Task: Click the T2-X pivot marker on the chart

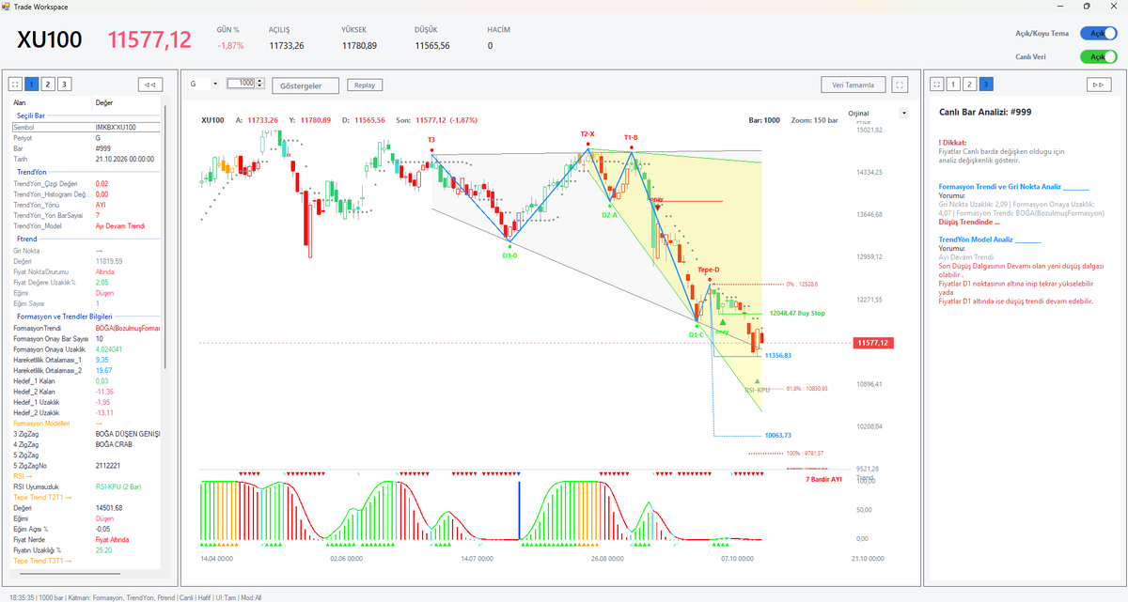Action: point(587,134)
